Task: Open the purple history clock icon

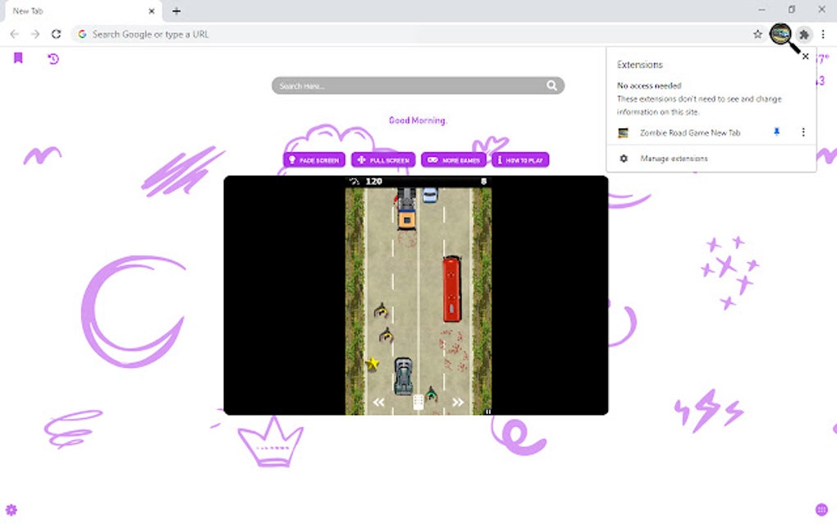Action: point(53,59)
